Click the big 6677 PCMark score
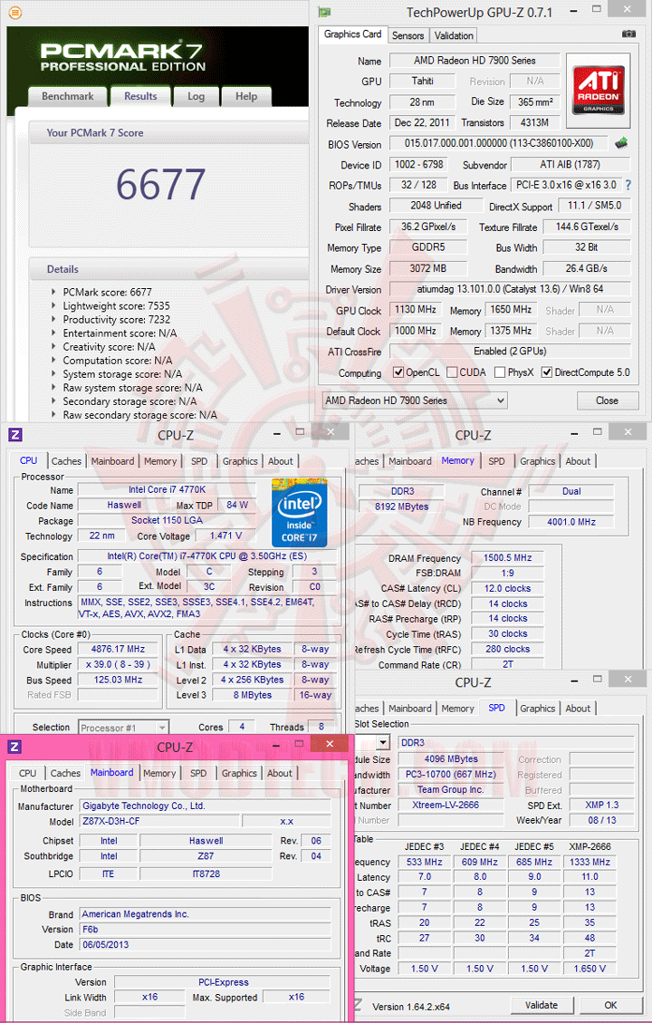 tap(160, 184)
